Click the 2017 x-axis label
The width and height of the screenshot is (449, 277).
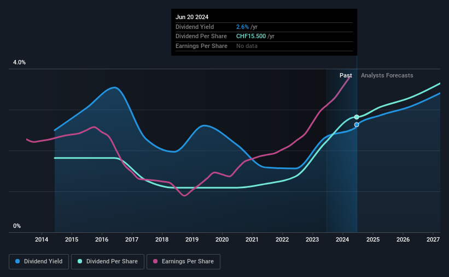(x=132, y=239)
